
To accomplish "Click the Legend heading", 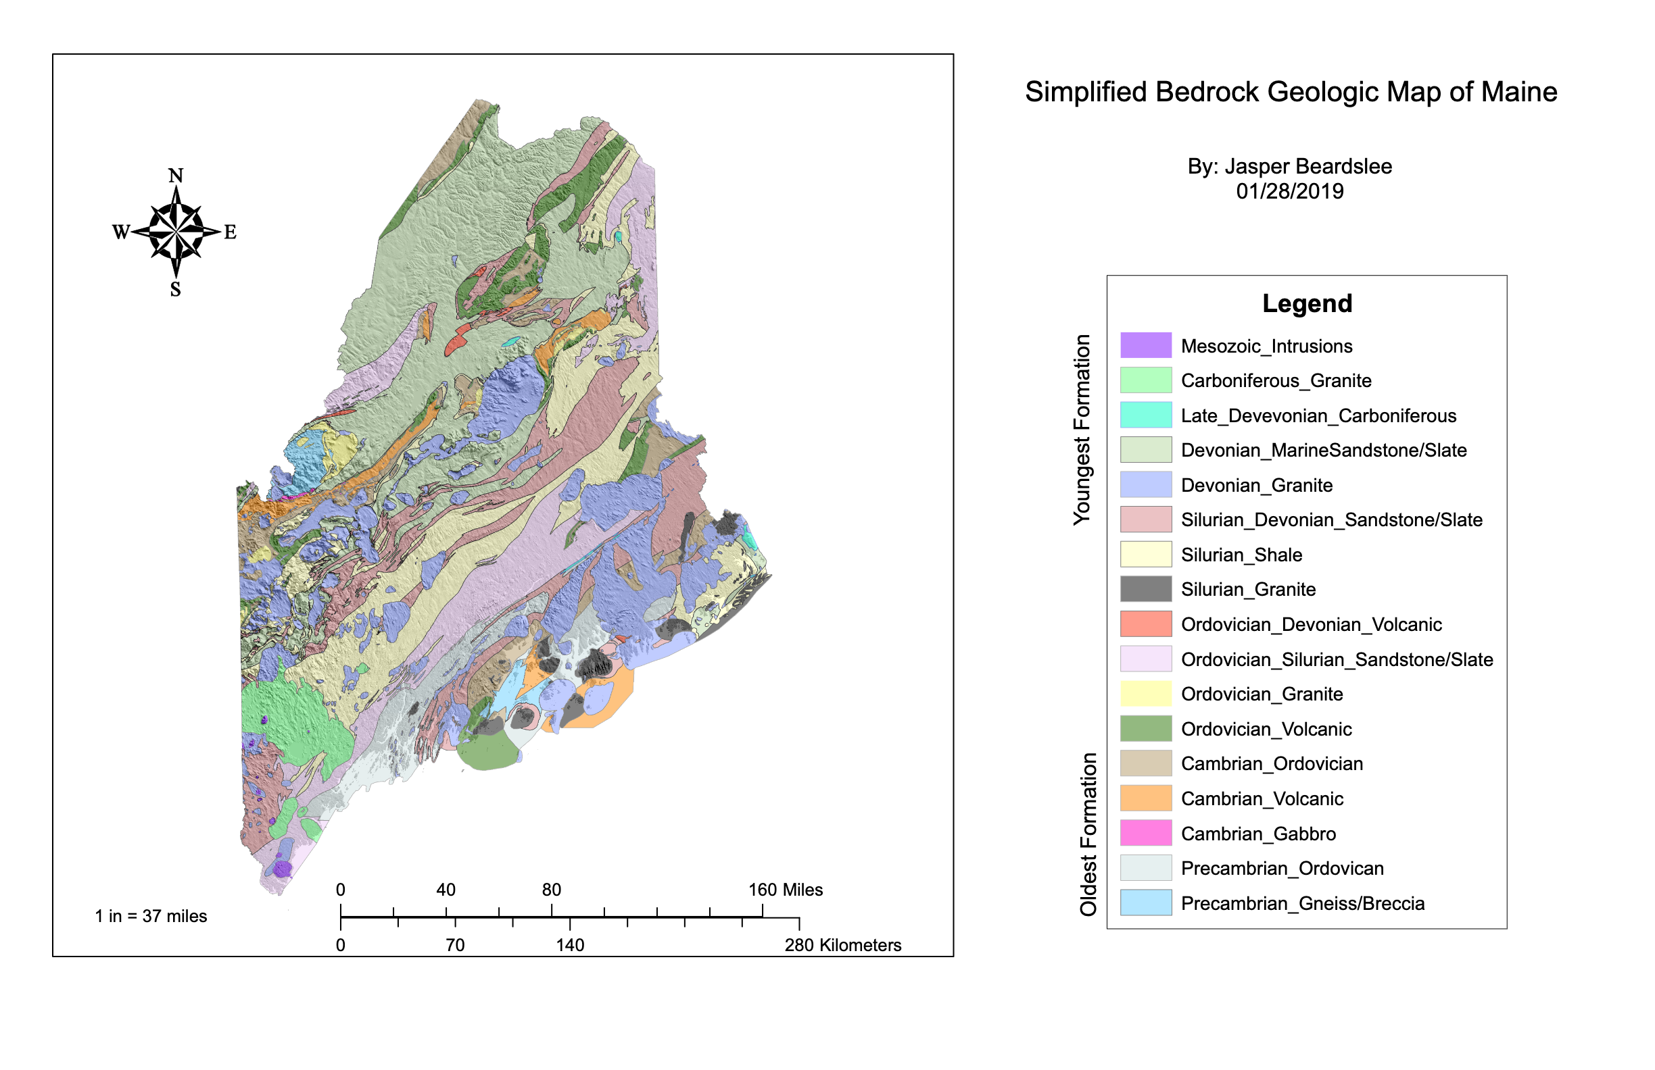I will (x=1307, y=303).
